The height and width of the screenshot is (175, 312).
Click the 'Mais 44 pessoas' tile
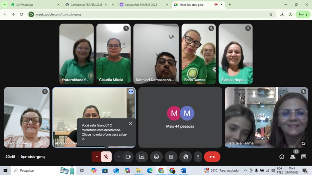coord(180,117)
